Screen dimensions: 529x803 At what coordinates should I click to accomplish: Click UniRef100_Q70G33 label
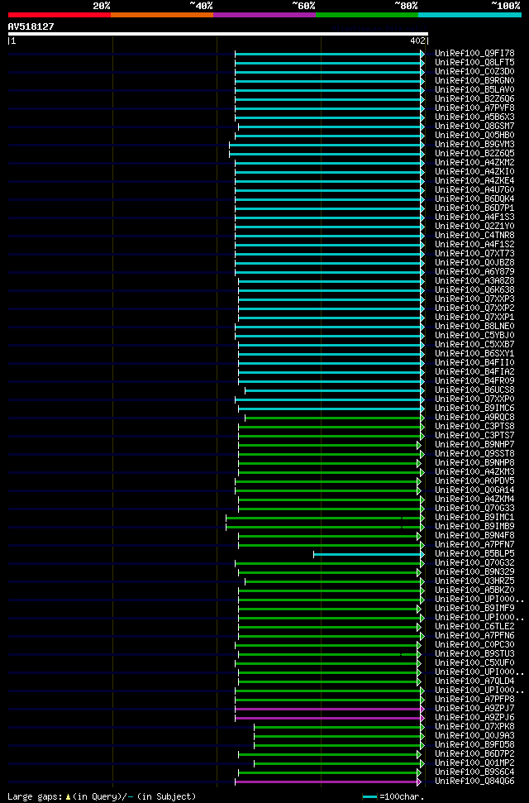point(474,508)
